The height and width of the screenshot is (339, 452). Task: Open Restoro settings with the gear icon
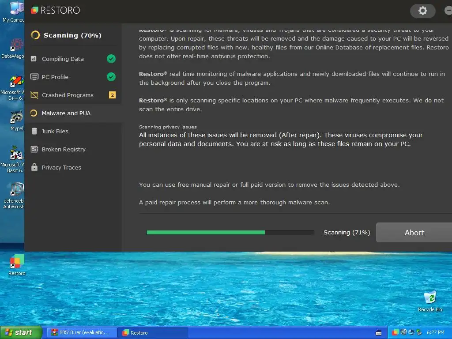pyautogui.click(x=422, y=11)
